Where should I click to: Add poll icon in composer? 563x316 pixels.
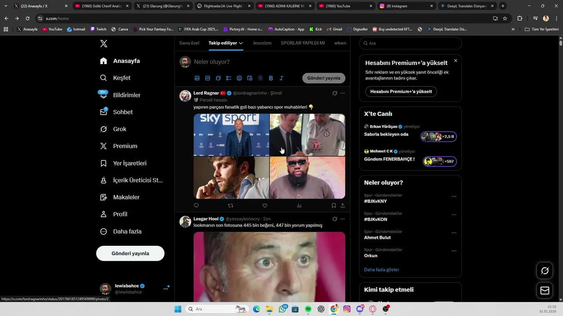pyautogui.click(x=229, y=78)
